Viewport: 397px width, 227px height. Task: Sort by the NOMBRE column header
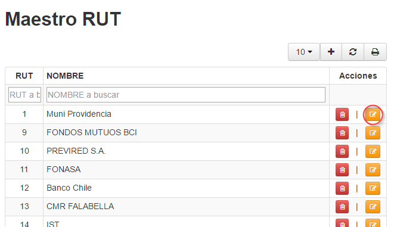coord(65,76)
